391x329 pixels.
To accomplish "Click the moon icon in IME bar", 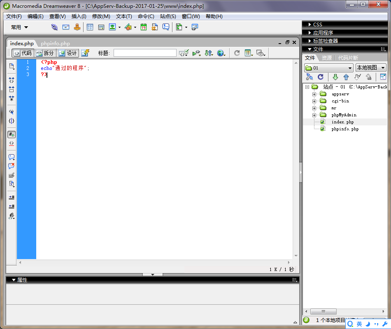I will (368, 324).
